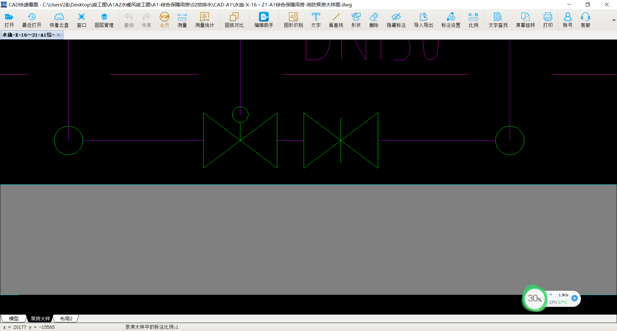Open 编辑助手 edit assistant
Viewport: 617px width, 331px height.
coord(264,20)
